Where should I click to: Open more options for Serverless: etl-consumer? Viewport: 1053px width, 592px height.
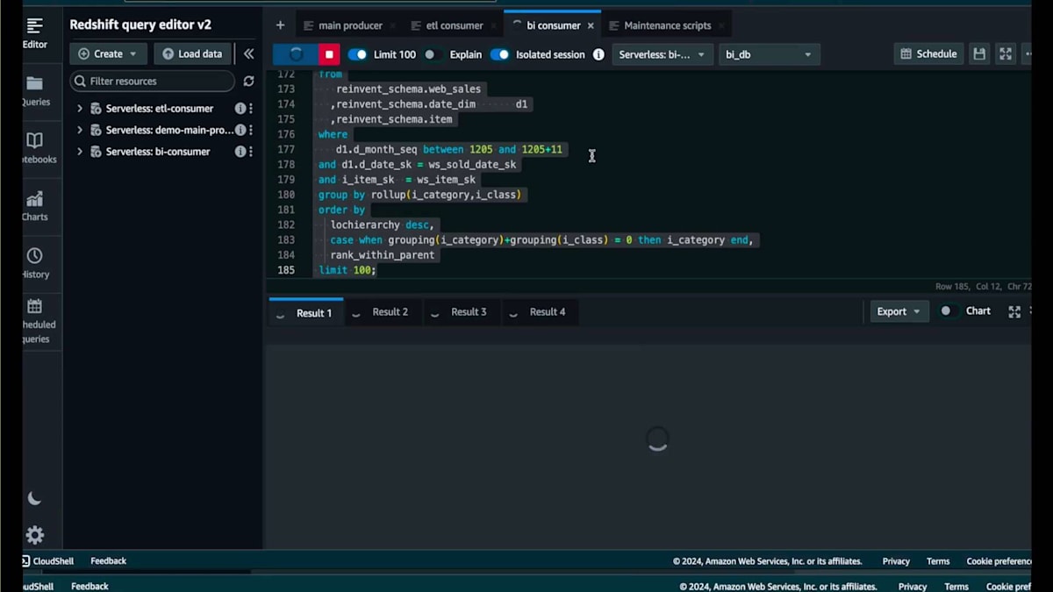click(x=251, y=109)
